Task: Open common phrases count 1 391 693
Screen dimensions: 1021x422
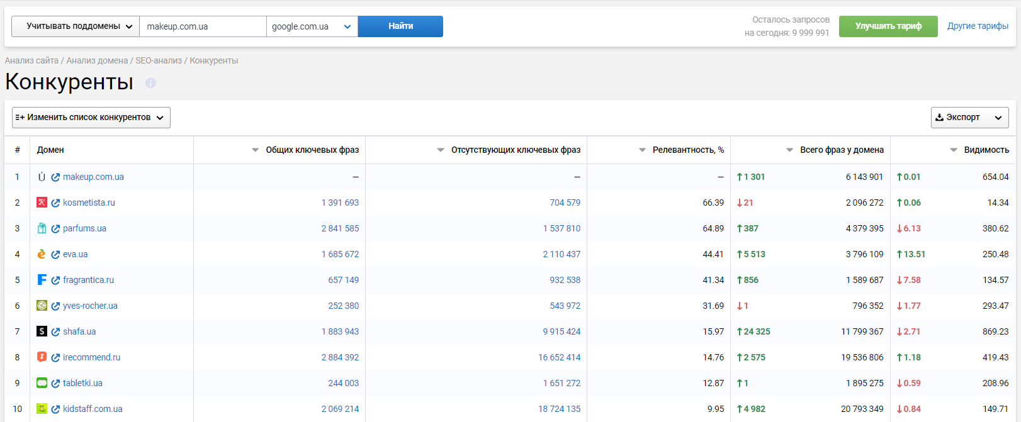Action: tap(340, 203)
